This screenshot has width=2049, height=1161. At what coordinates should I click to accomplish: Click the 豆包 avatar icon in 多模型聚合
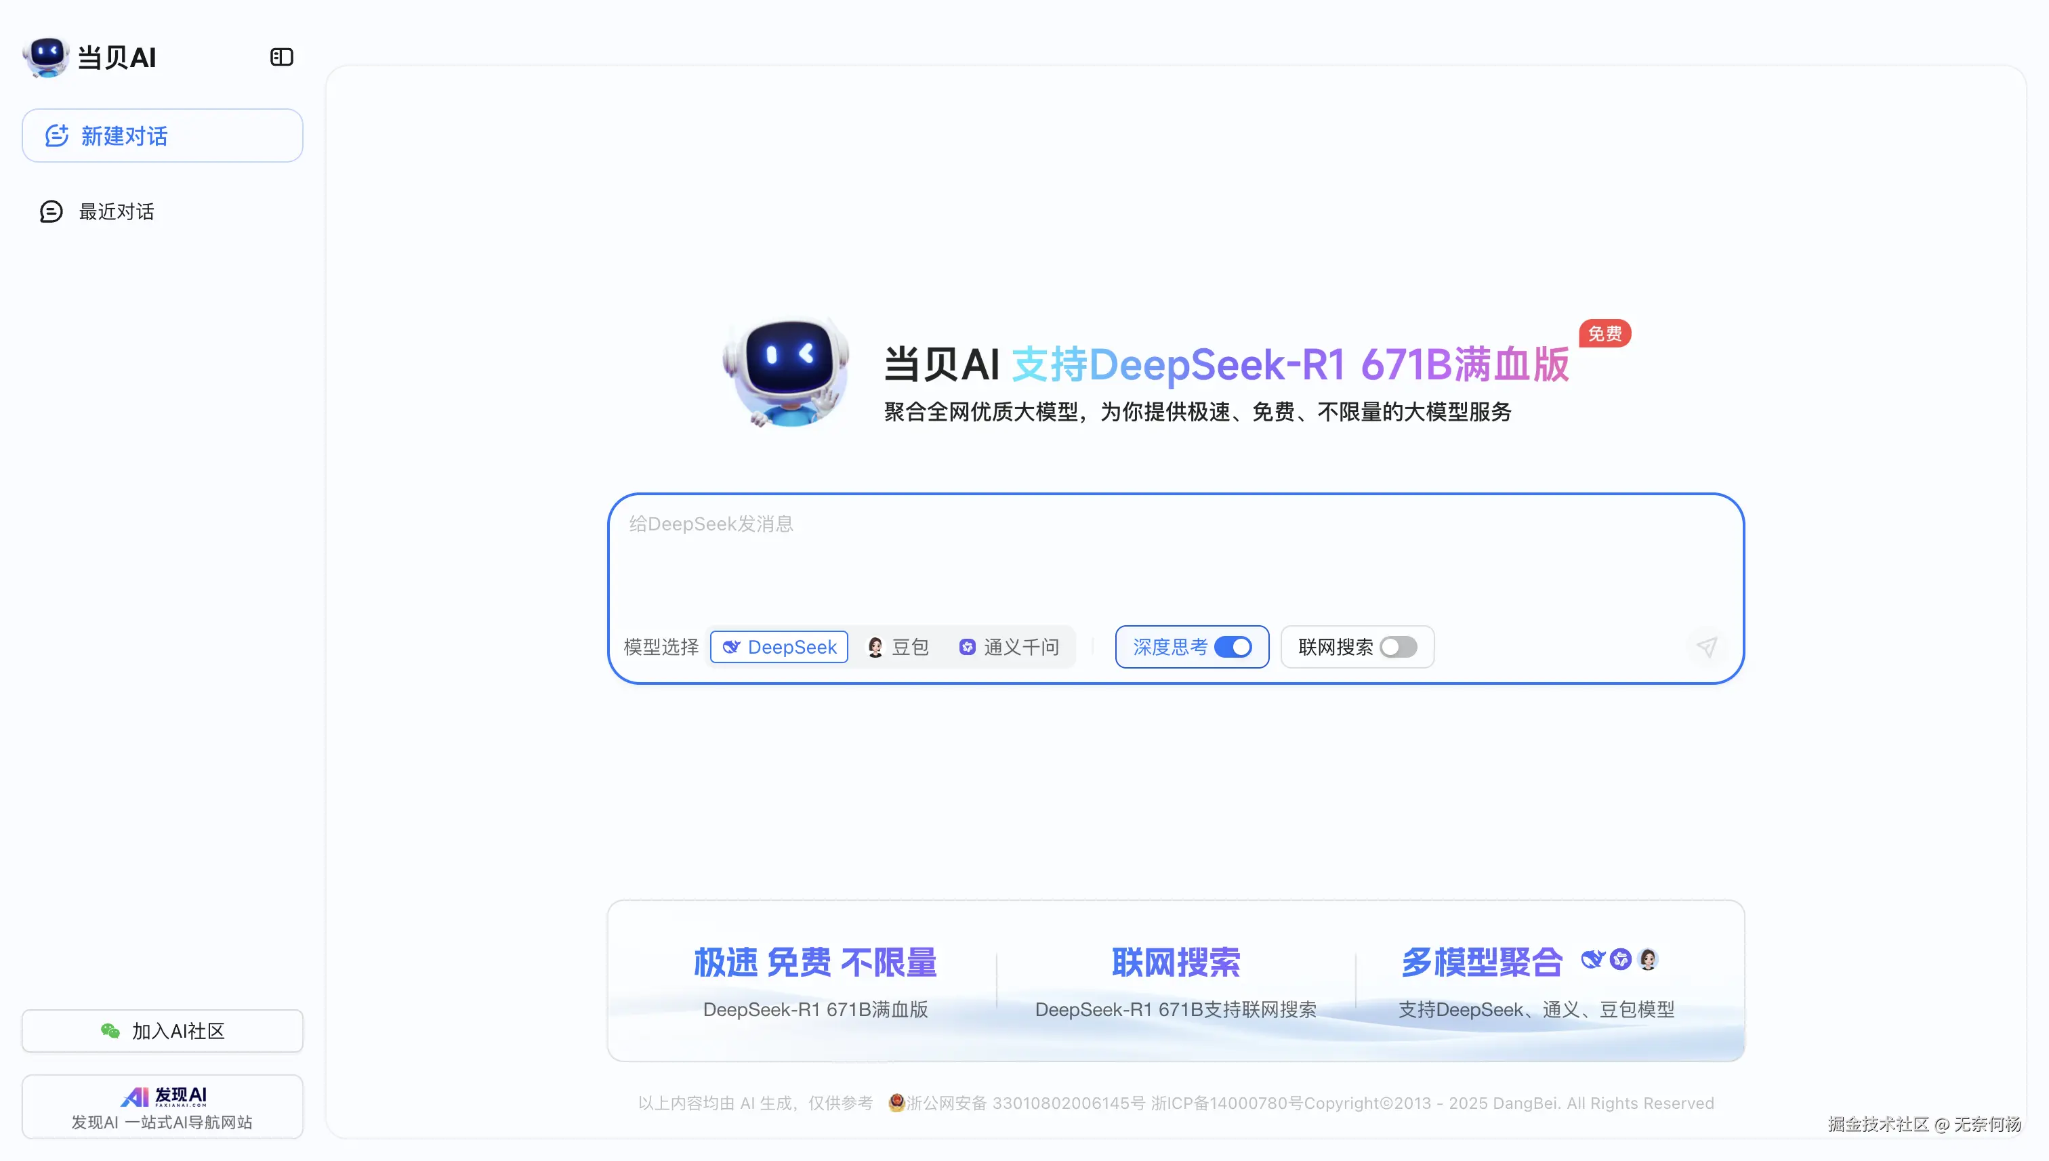click(1648, 958)
